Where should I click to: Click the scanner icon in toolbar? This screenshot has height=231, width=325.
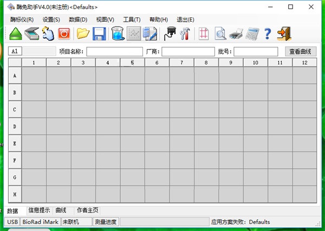click(32, 34)
